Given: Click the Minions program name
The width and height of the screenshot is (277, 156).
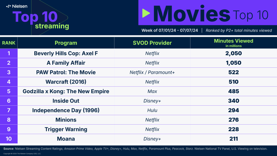Looking at the screenshot, I should pyautogui.click(x=66, y=120).
